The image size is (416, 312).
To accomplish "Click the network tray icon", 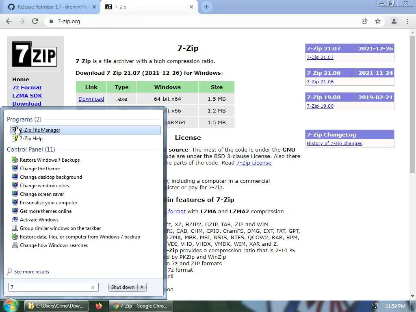I will click(x=375, y=306).
